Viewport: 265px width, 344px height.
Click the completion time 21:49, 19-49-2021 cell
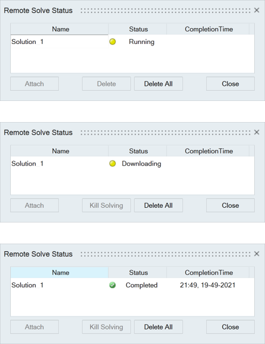point(207,285)
